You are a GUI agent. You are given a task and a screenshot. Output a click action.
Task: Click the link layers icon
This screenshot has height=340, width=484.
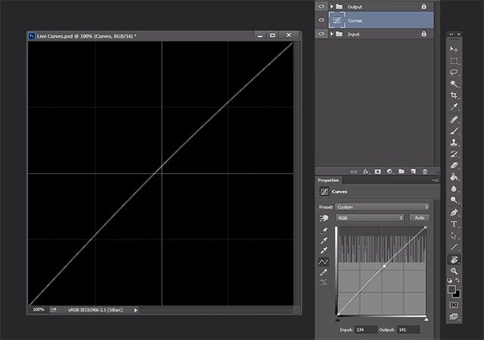click(354, 172)
